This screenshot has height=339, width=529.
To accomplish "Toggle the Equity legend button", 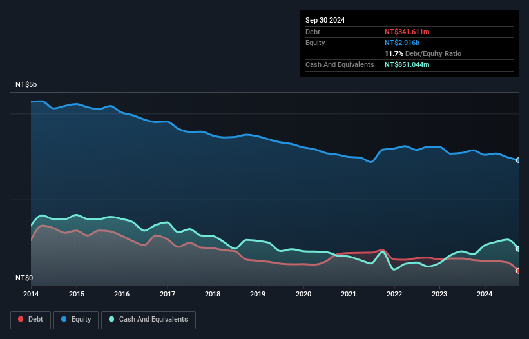I will [76, 320].
